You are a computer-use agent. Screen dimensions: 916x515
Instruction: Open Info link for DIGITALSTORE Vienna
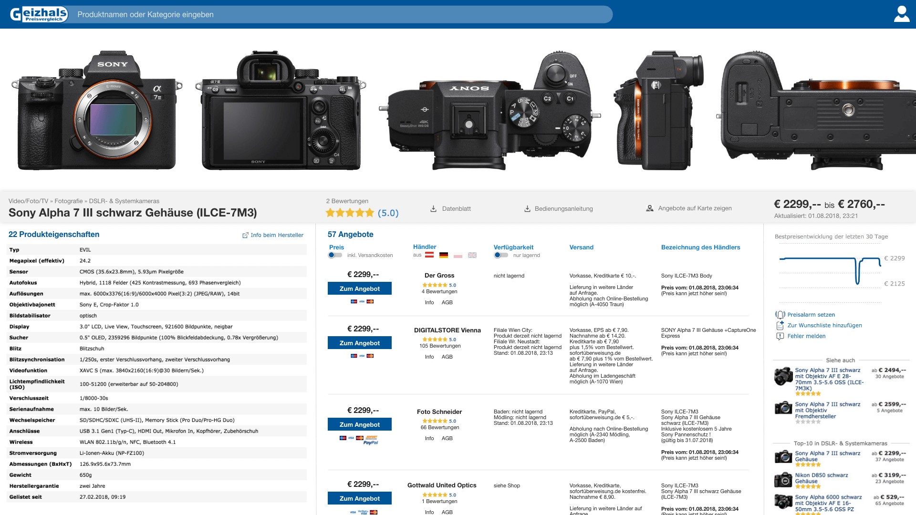429,357
